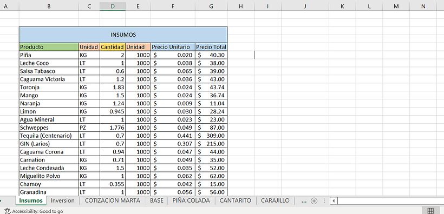Select column J header
This screenshot has height=214, width=444.
305,6
